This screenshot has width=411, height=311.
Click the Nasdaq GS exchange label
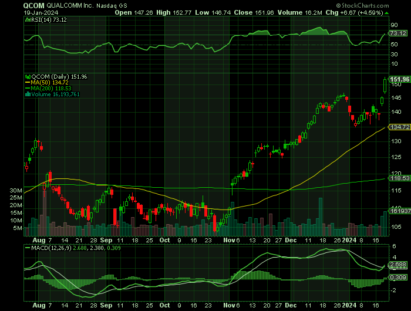[112, 5]
